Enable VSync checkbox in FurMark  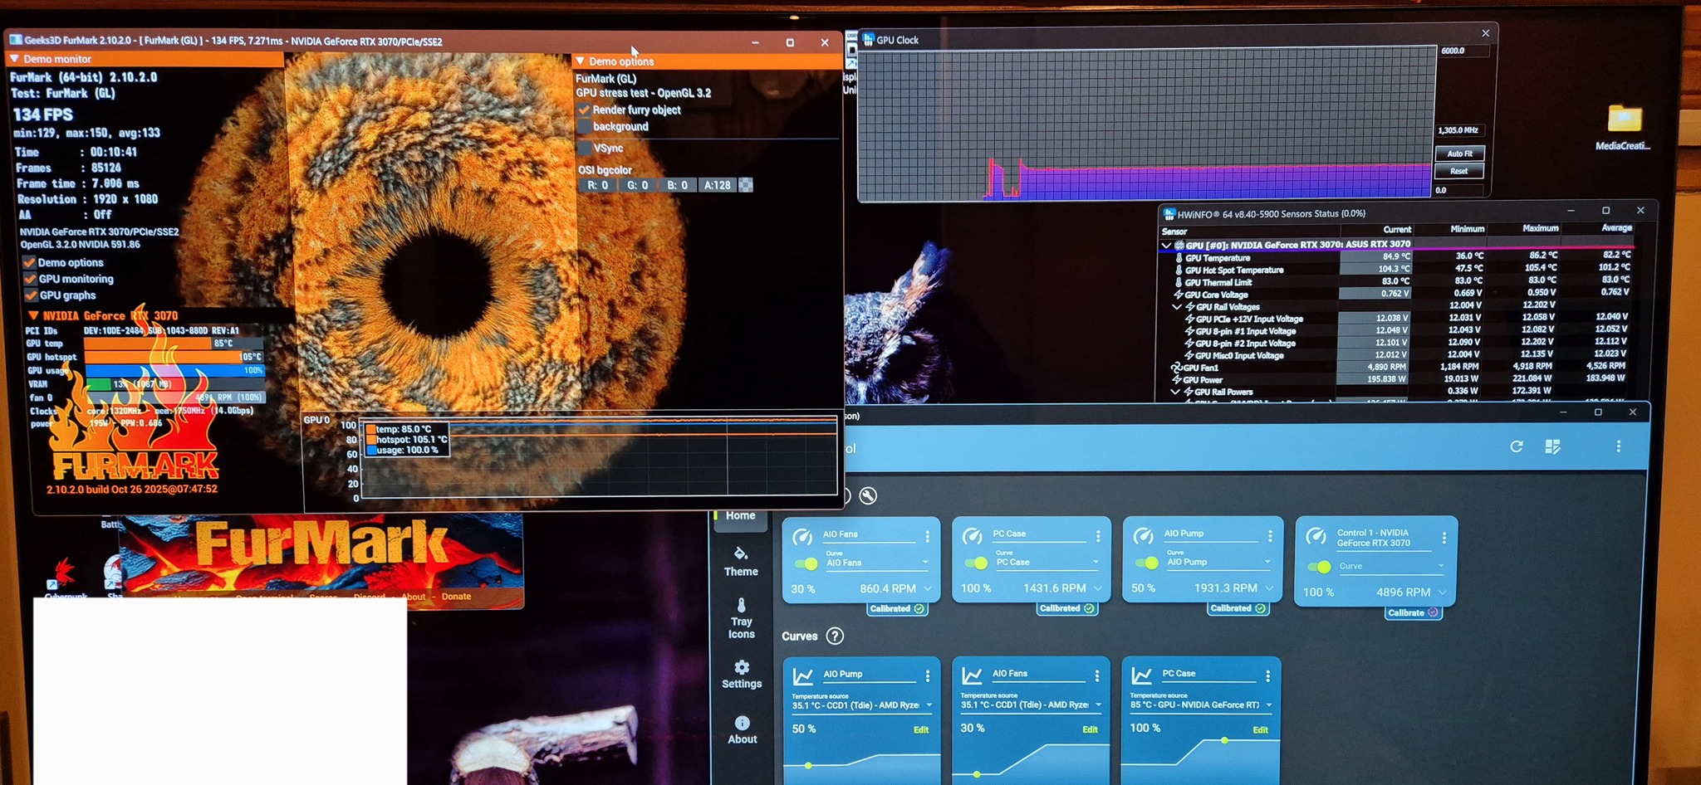coord(585,148)
